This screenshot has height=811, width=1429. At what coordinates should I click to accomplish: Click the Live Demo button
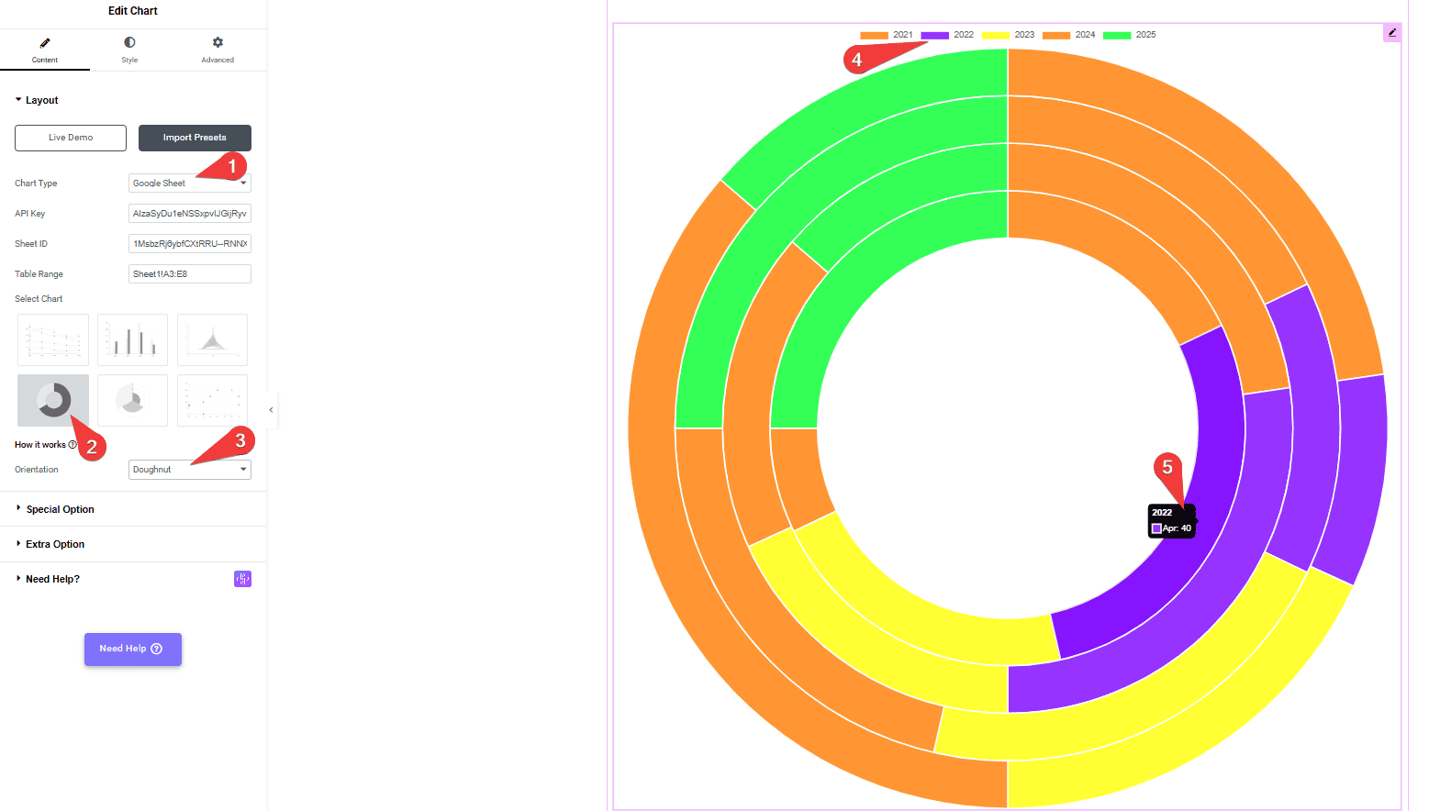[71, 138]
